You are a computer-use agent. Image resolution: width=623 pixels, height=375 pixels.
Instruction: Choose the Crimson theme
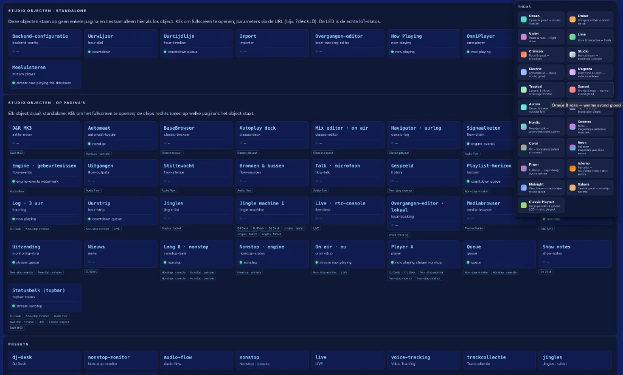point(541,54)
